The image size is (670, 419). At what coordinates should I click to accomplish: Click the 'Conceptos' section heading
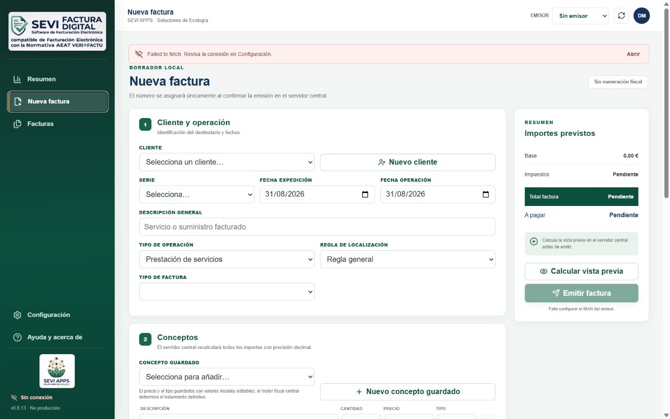pyautogui.click(x=178, y=338)
